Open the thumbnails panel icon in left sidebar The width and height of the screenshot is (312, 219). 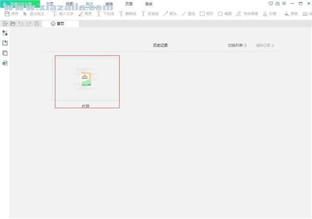click(5, 33)
